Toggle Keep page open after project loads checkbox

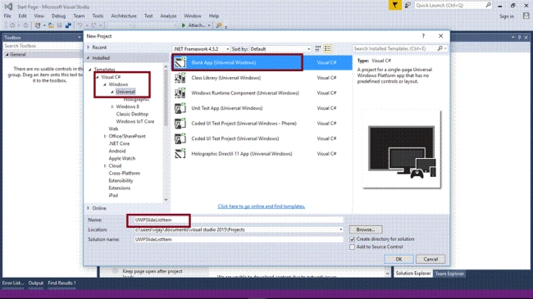coord(115,271)
